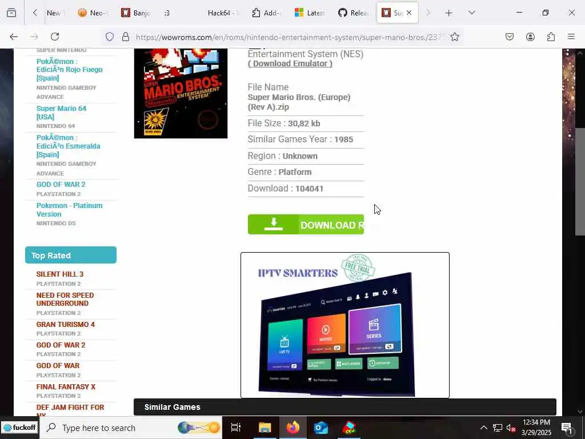Click the muted volume tray icon
The width and height of the screenshot is (585, 439).
click(511, 428)
